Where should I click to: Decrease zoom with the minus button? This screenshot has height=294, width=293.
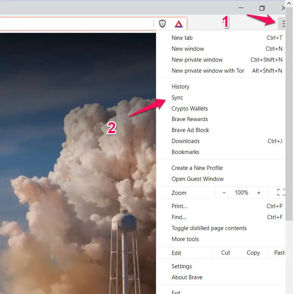224,193
